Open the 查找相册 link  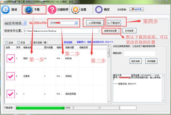click(x=68, y=42)
